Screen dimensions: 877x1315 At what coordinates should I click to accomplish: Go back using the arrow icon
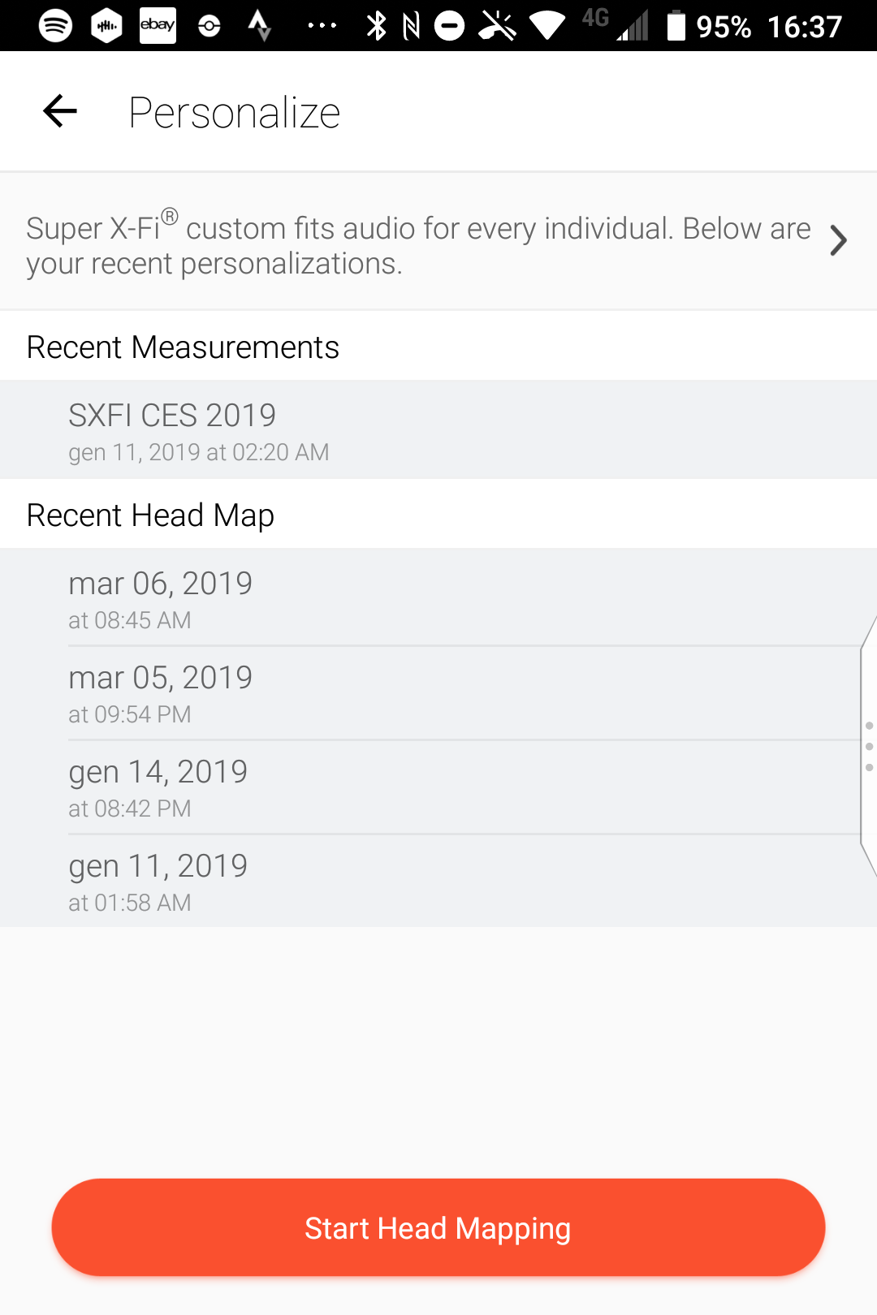click(60, 111)
